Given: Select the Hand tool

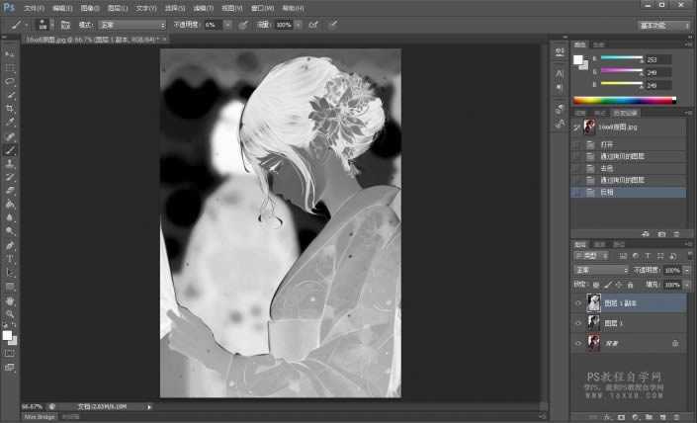Looking at the screenshot, I should tap(10, 299).
